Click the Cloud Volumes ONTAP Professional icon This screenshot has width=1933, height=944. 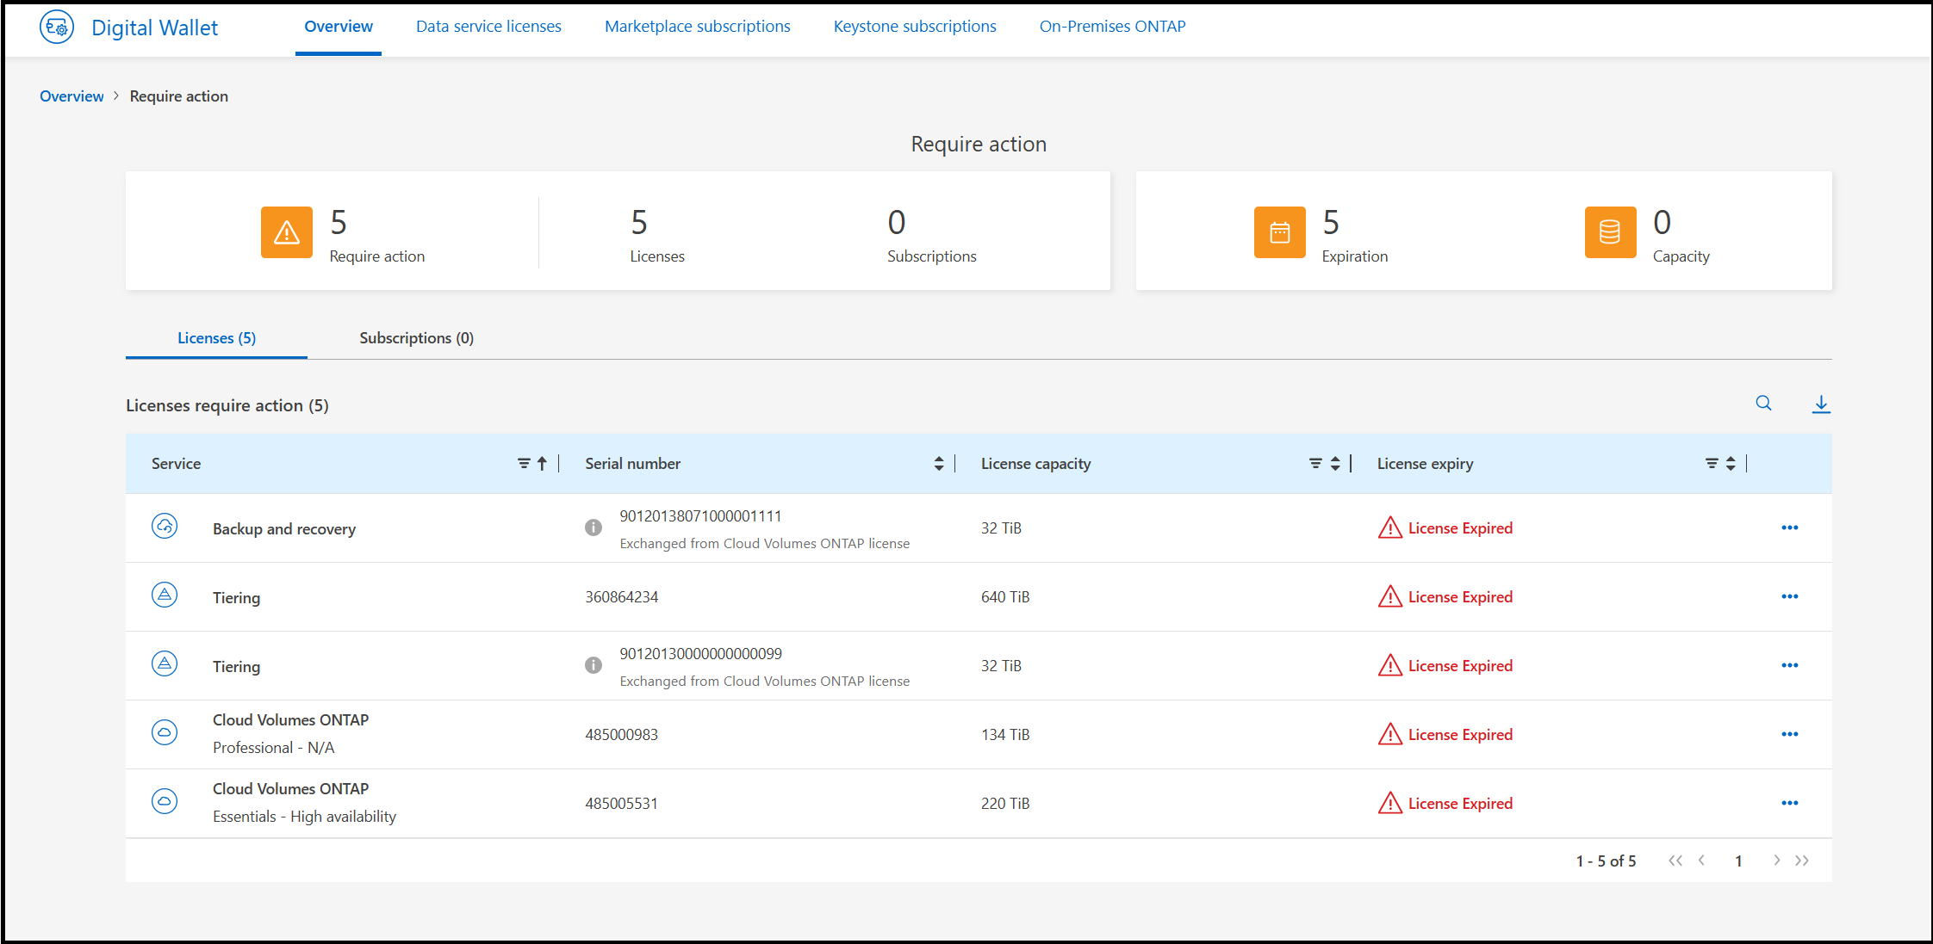165,732
